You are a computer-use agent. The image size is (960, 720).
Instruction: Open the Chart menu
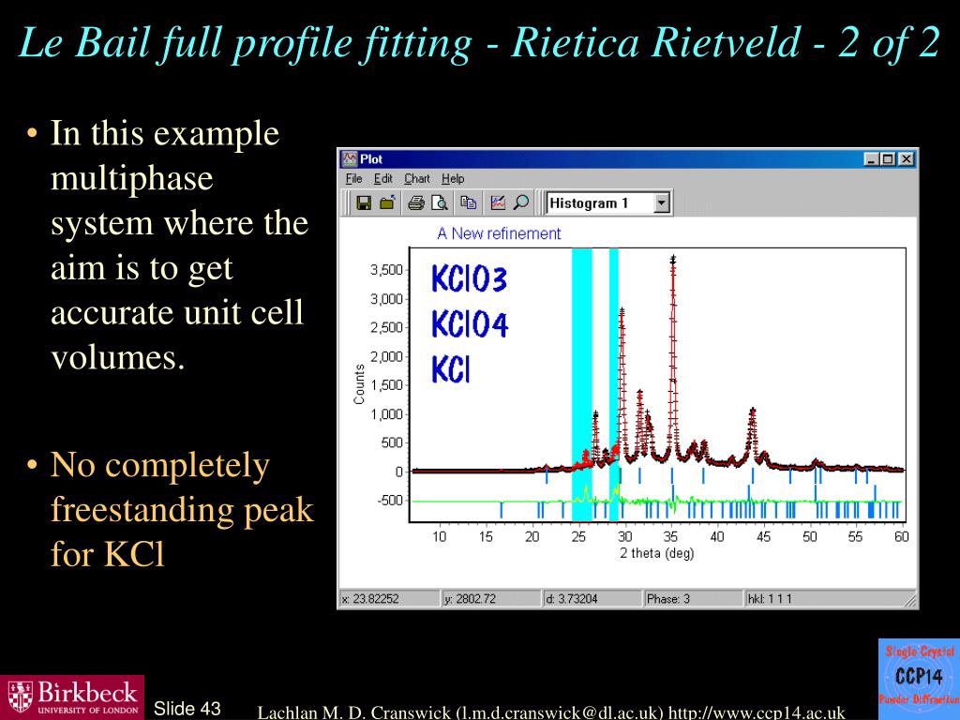pyautogui.click(x=417, y=179)
